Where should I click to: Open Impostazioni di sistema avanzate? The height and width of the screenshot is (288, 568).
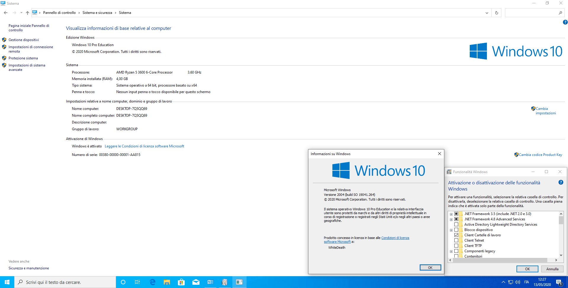(x=27, y=67)
